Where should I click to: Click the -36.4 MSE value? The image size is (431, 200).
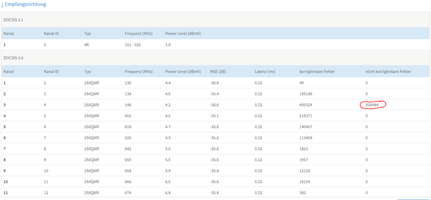click(x=214, y=94)
